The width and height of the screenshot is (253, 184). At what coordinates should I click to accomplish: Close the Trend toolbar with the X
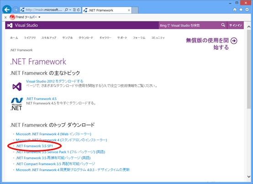tap(5, 17)
